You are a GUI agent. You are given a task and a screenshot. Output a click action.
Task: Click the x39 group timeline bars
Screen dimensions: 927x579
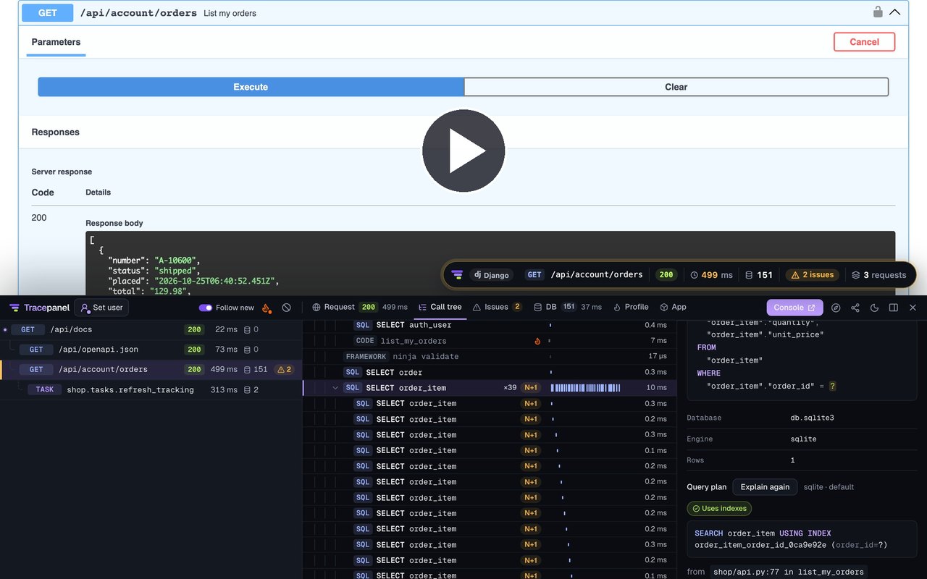(x=585, y=388)
